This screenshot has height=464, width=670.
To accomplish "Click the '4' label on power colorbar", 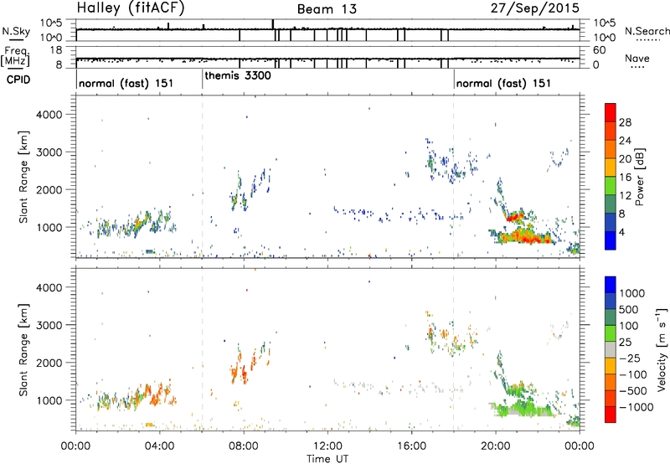I will coord(622,232).
